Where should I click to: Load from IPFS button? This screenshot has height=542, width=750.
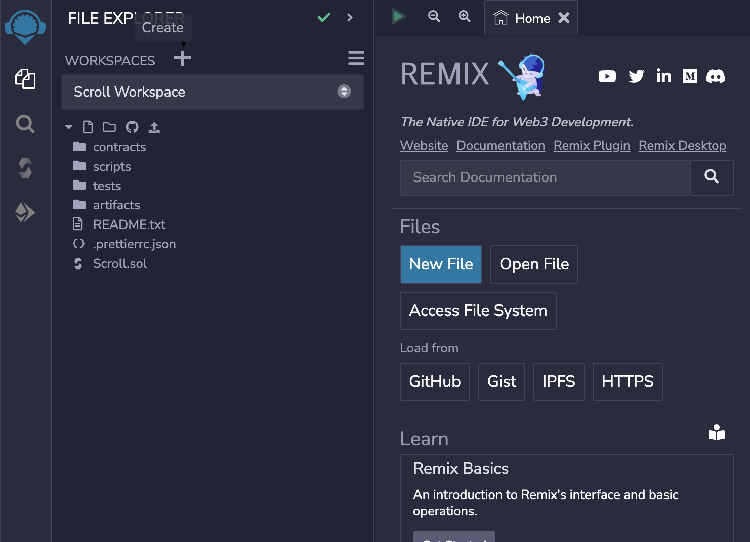coord(559,382)
